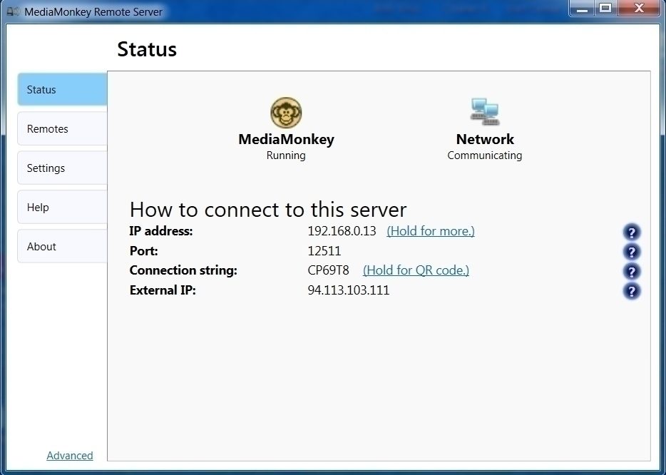Minimize the MediaMonkey Remote Server window

583,9
